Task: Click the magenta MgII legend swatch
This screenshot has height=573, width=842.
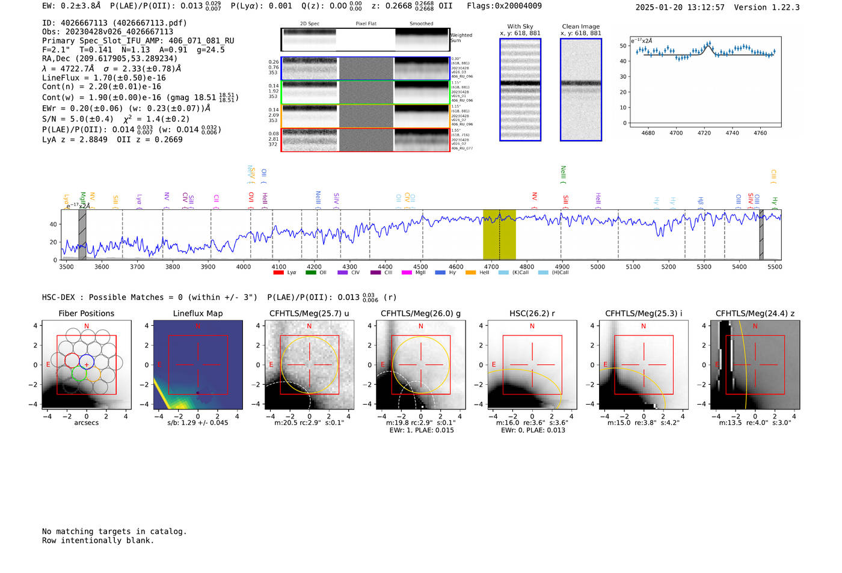Action: (407, 272)
